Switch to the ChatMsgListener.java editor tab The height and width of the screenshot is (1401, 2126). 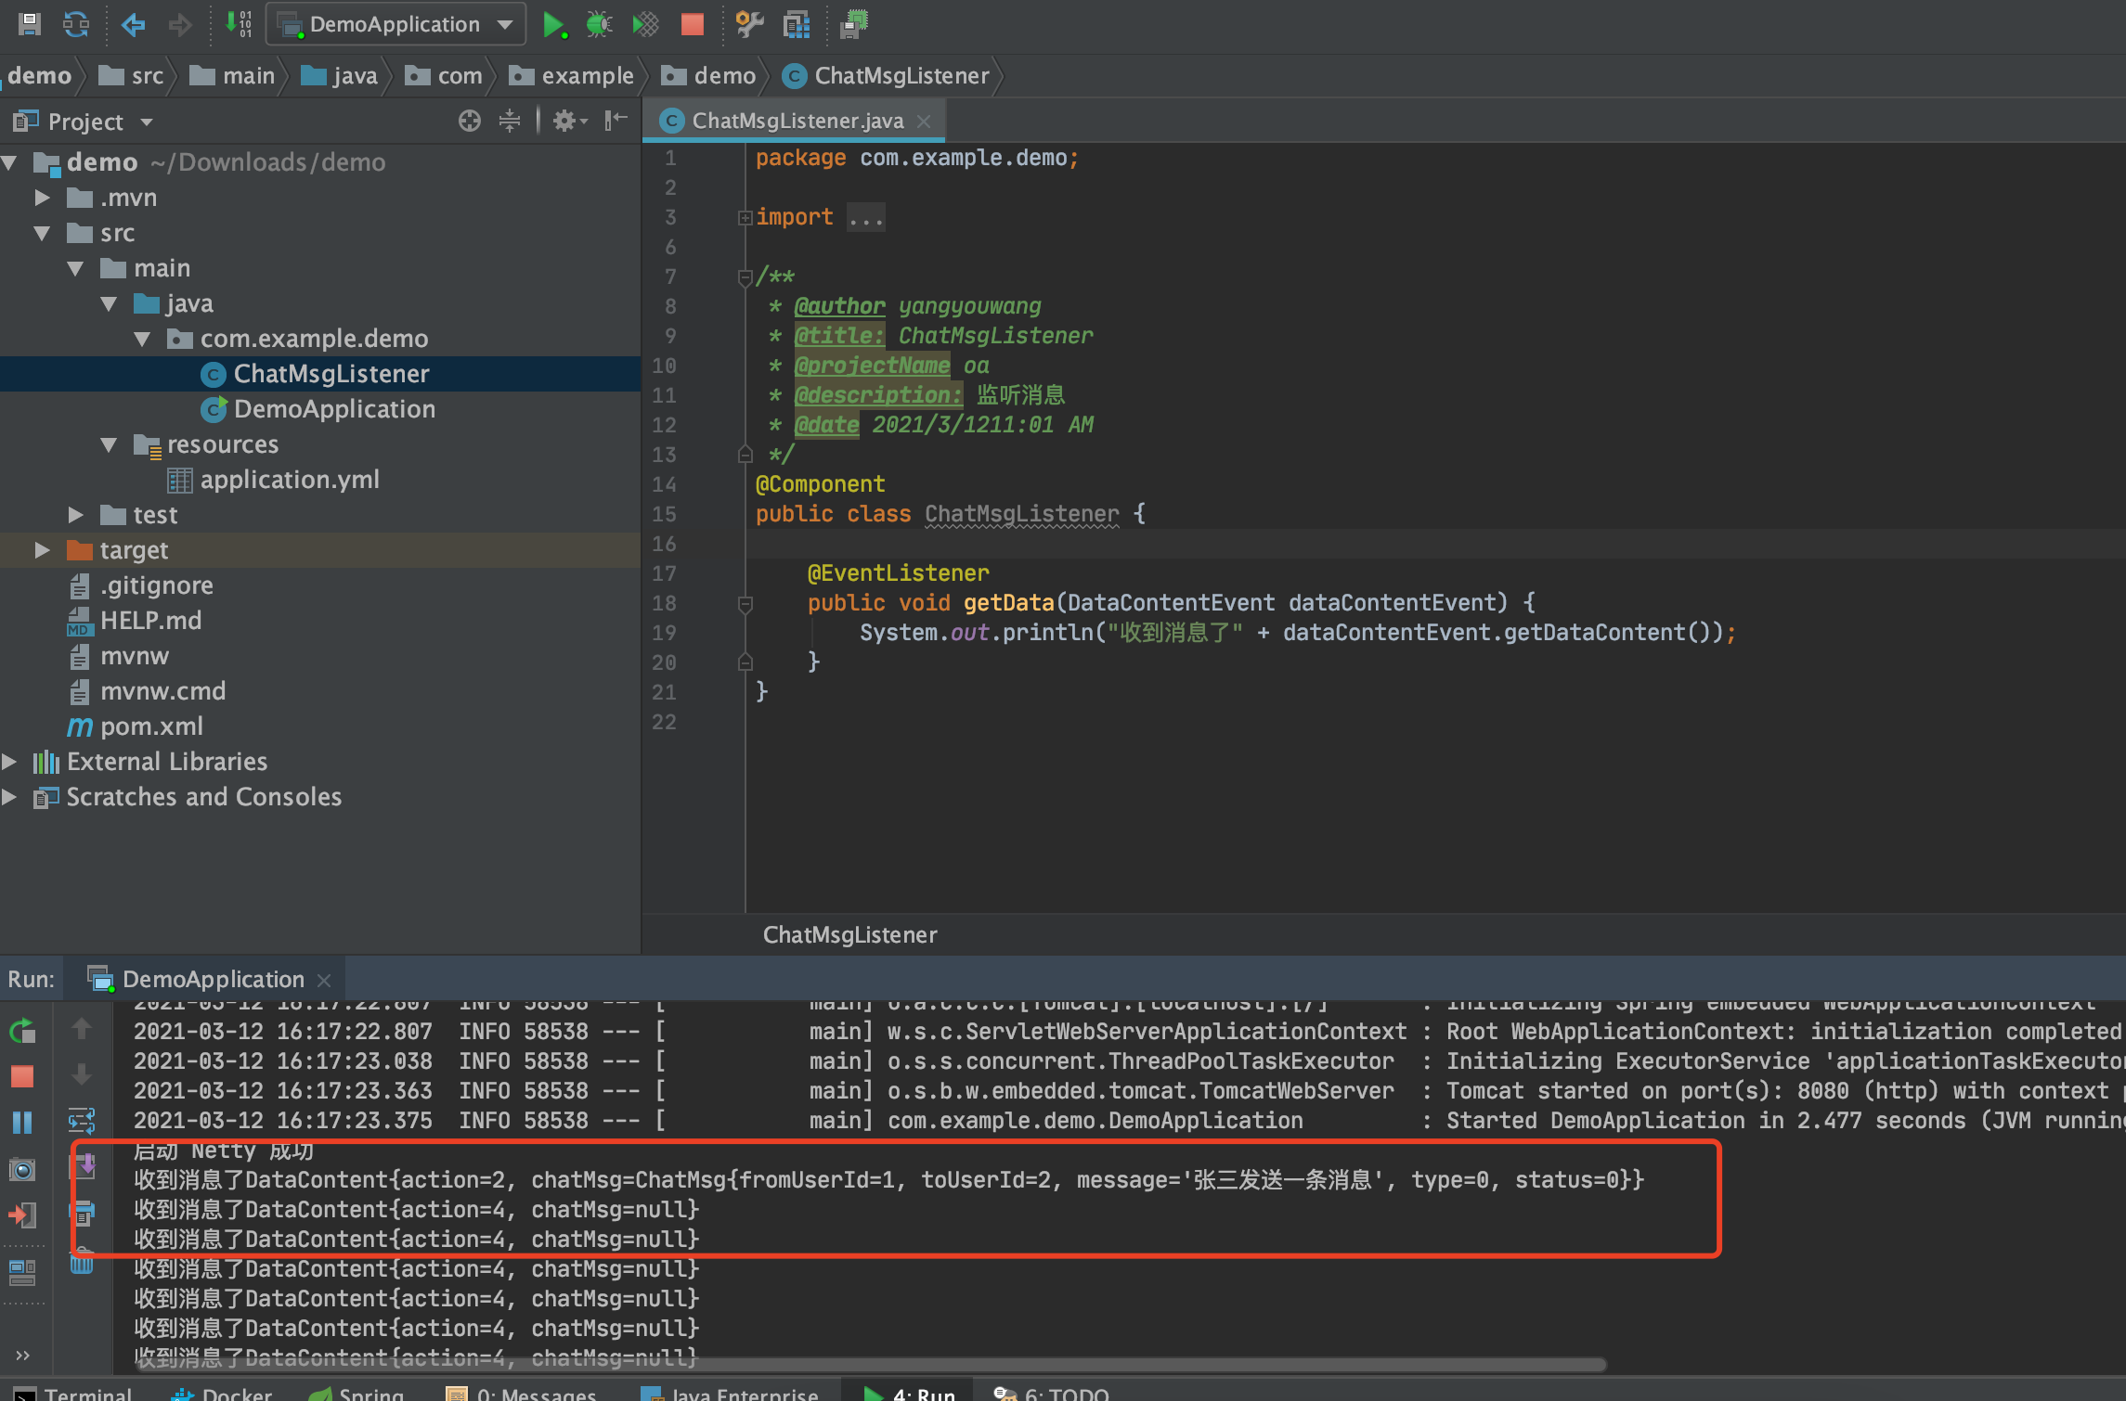(x=797, y=121)
